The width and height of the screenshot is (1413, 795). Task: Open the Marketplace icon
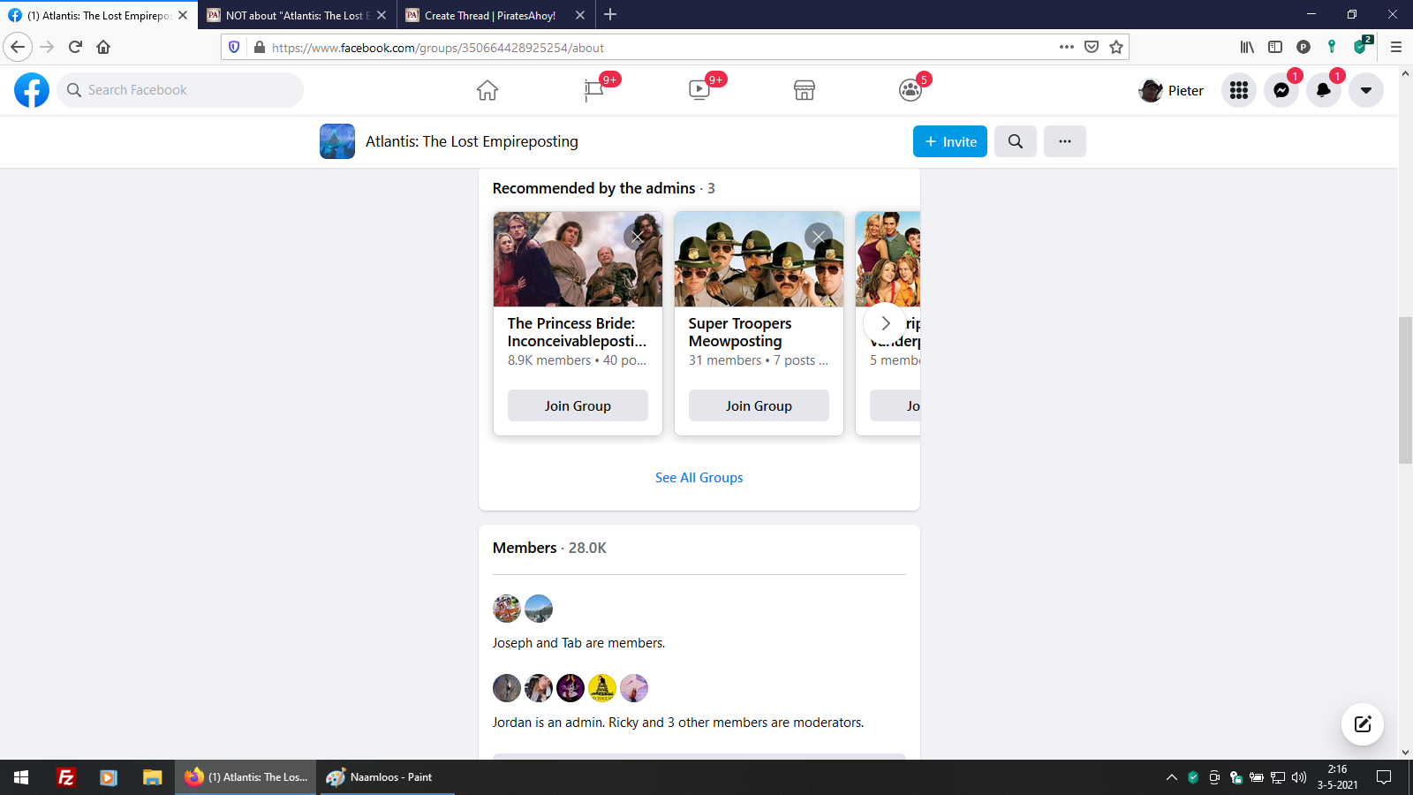click(x=805, y=90)
